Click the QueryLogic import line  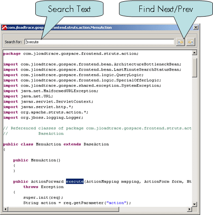73,75
